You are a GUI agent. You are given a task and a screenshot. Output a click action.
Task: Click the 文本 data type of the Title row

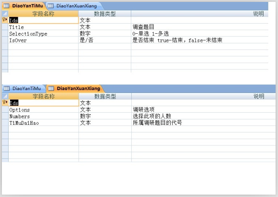pyautogui.click(x=105, y=27)
